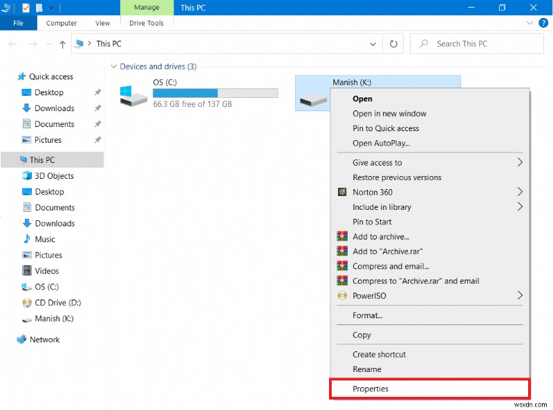Click the refresh button beside address bar

pyautogui.click(x=394, y=44)
